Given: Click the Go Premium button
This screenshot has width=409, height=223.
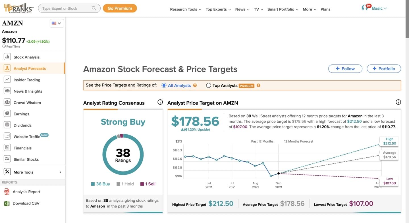Looking at the screenshot, I should pos(120,8).
